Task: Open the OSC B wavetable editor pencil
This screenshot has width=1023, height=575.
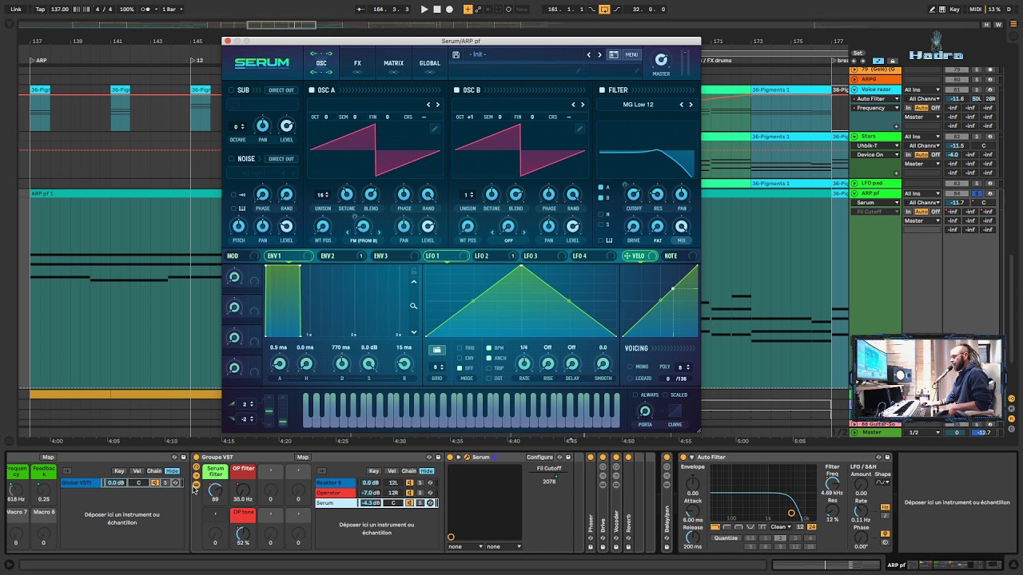Action: point(579,128)
